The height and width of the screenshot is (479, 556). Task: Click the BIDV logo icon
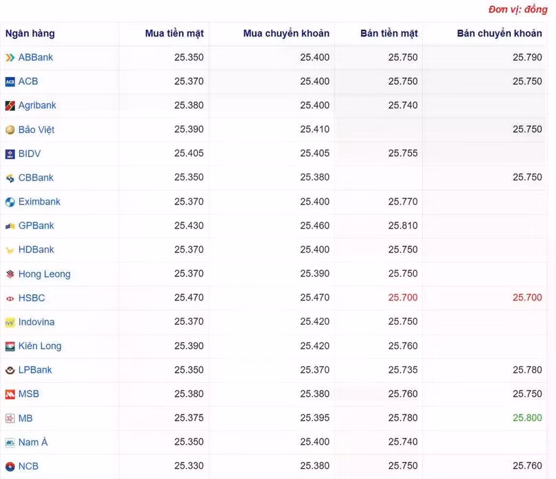[10, 154]
